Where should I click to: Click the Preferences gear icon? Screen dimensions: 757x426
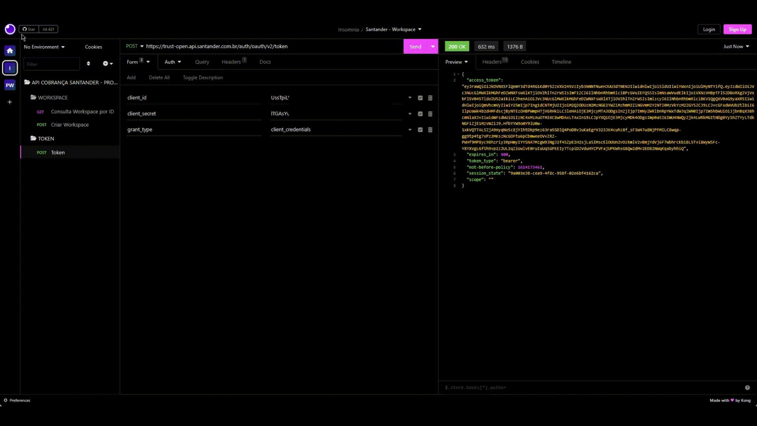tap(6, 400)
